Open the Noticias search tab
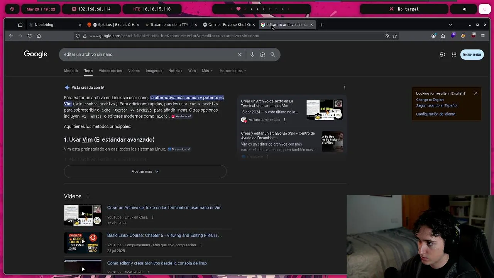This screenshot has width=494, height=278. [x=175, y=71]
